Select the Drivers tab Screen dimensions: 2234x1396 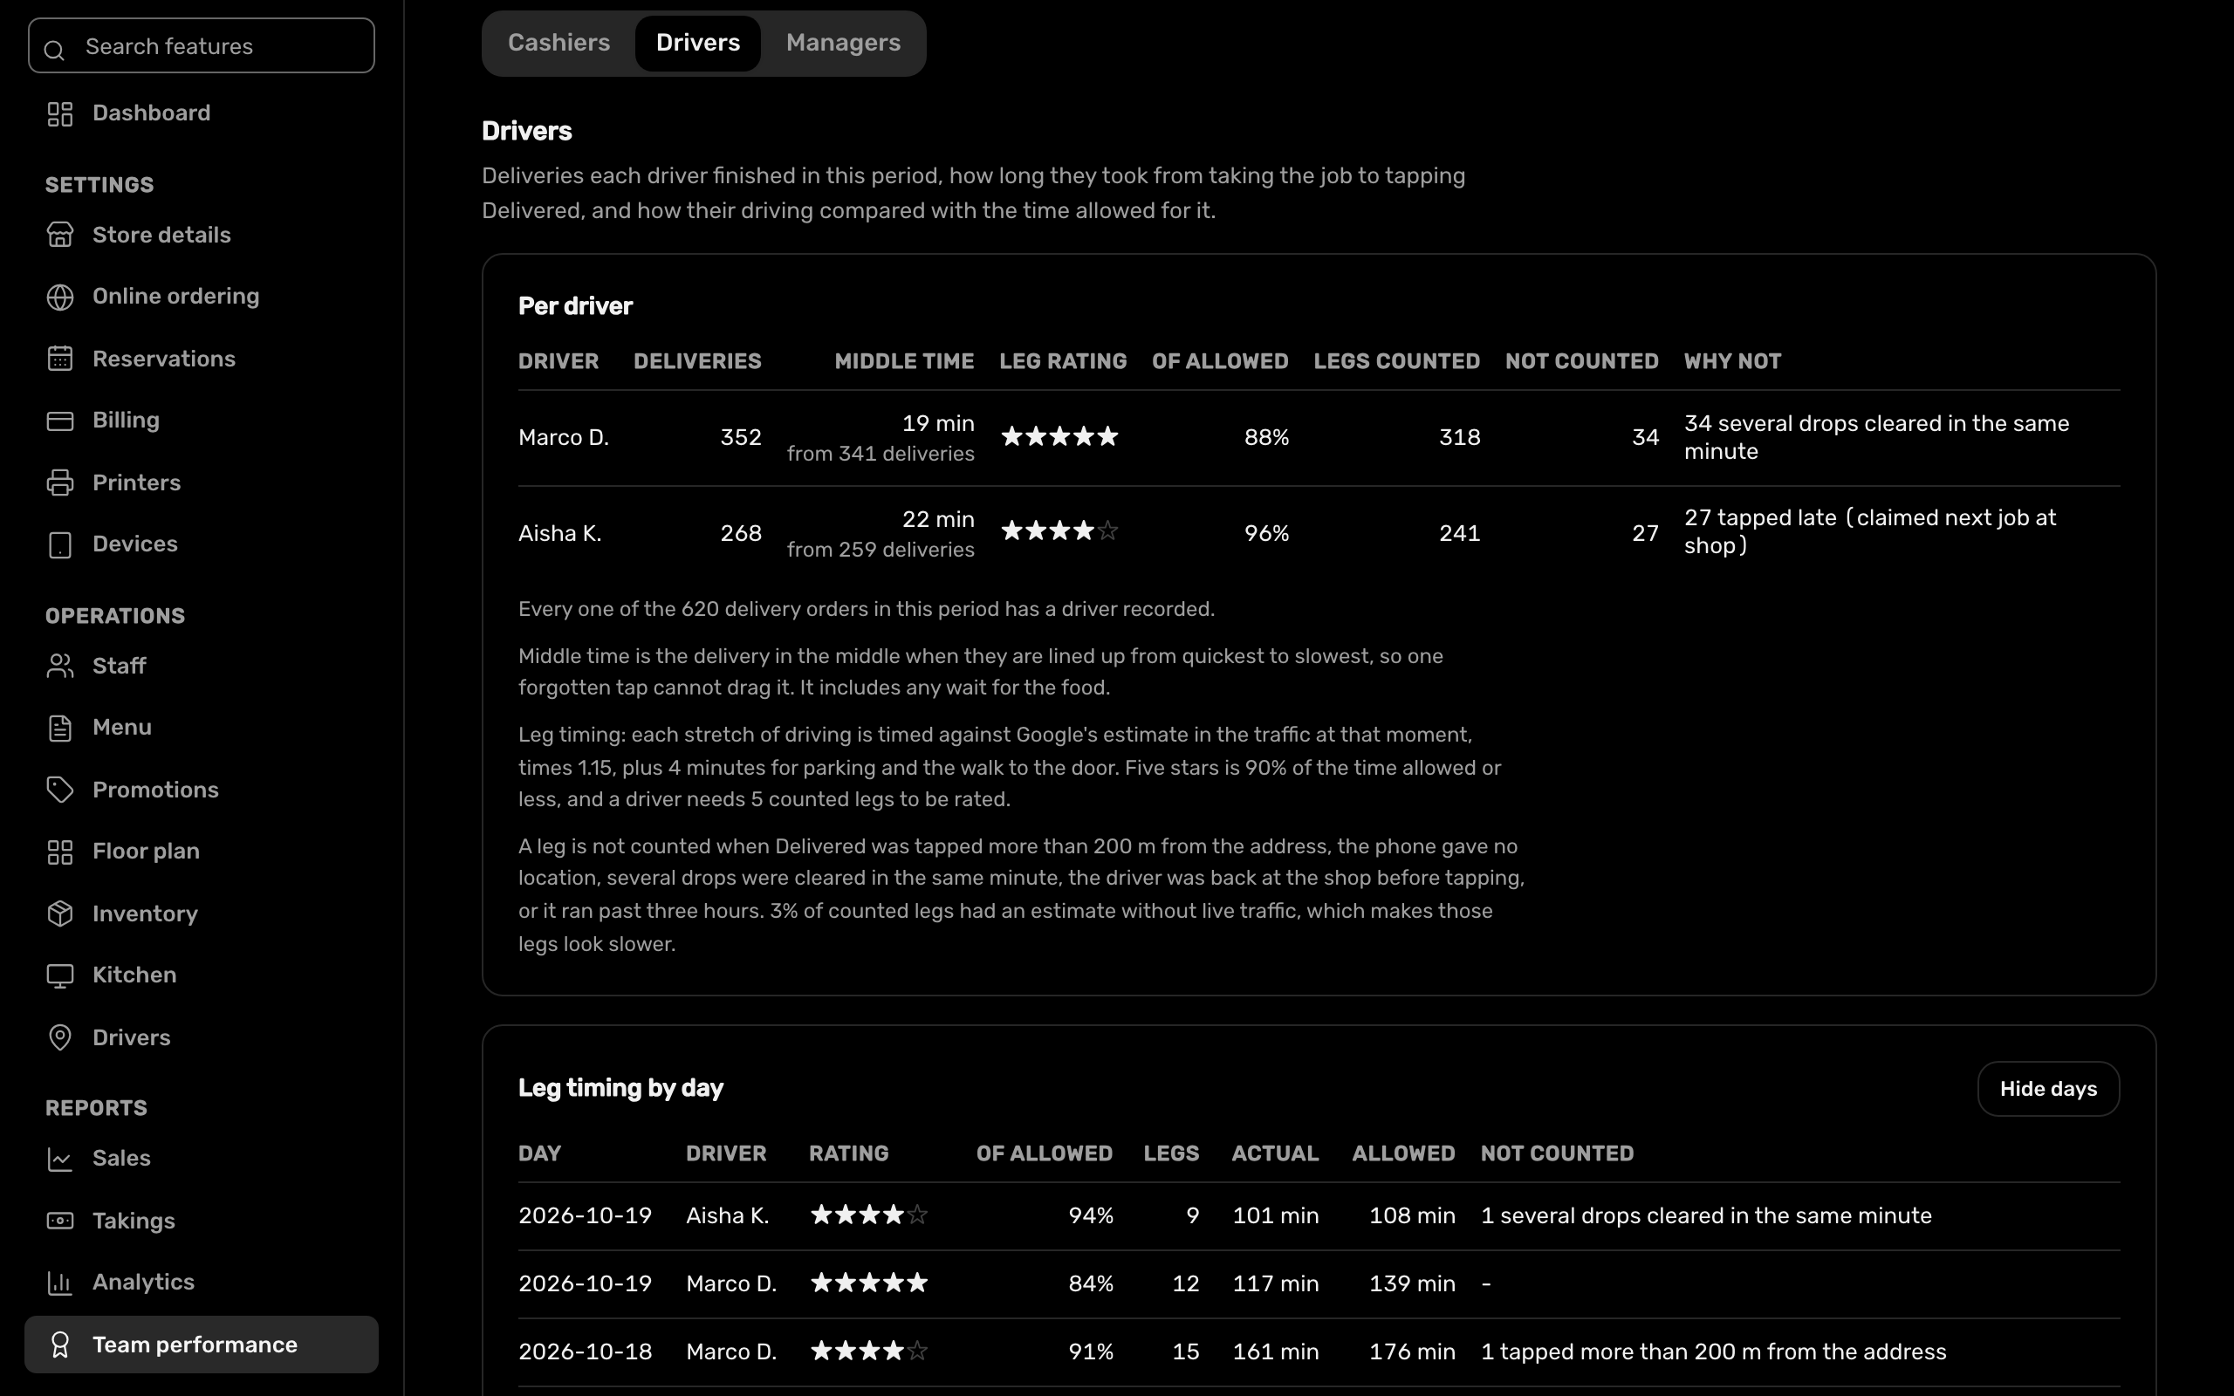coord(698,44)
